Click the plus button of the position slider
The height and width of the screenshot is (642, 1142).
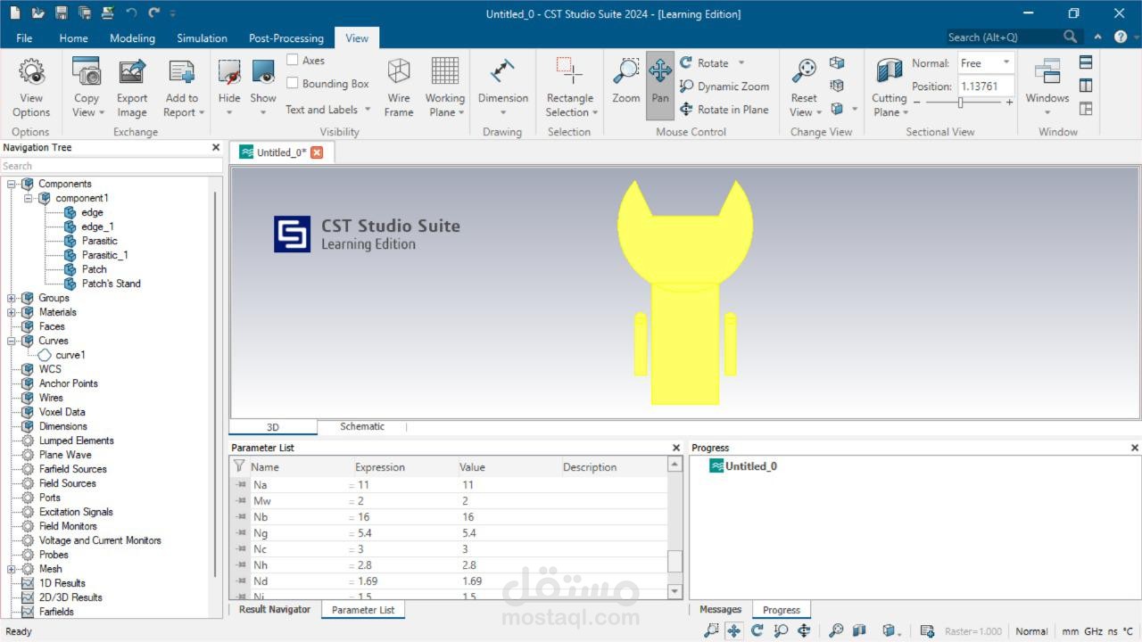pyautogui.click(x=1009, y=103)
